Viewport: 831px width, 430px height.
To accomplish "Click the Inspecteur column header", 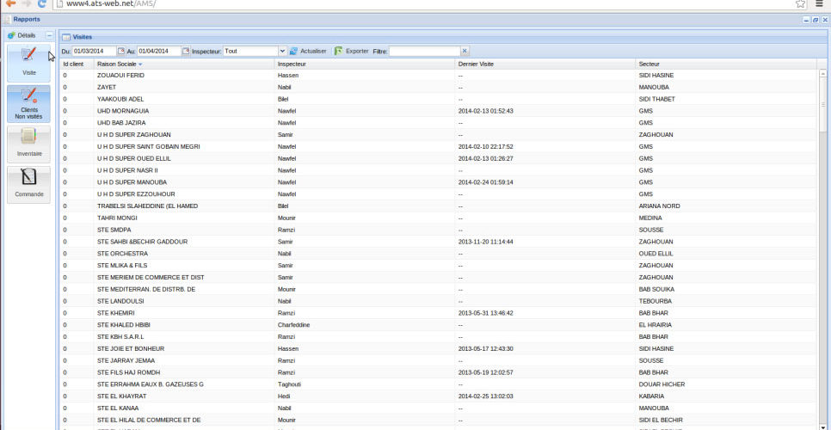I will pyautogui.click(x=292, y=64).
